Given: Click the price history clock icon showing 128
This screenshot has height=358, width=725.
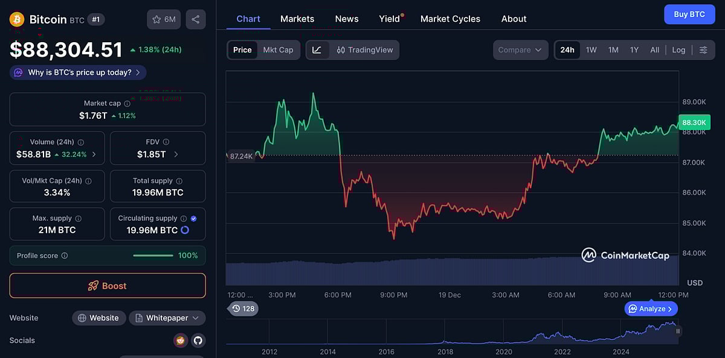Looking at the screenshot, I should coord(243,308).
